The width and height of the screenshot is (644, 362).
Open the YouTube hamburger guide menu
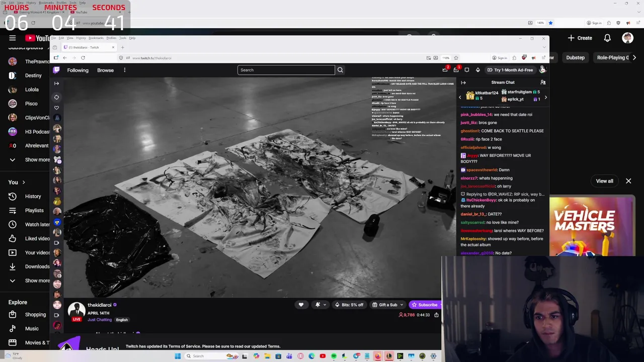13,38
